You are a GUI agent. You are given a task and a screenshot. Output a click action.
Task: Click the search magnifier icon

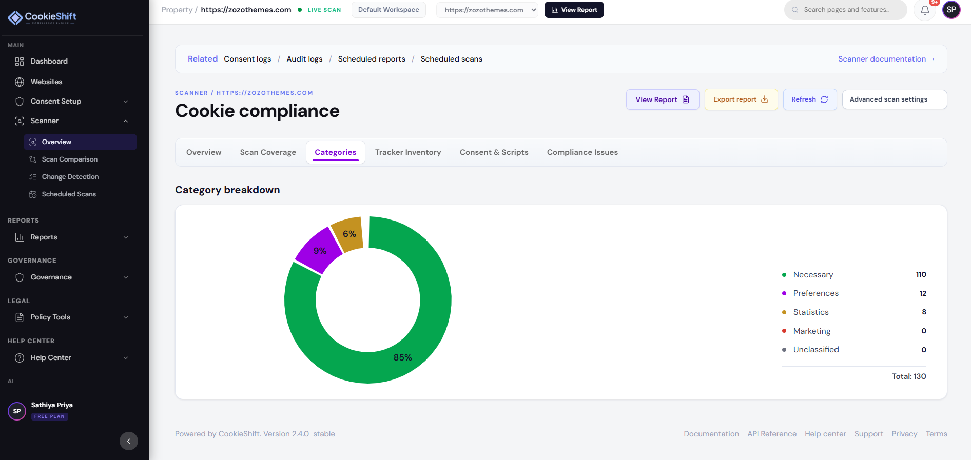coord(795,10)
